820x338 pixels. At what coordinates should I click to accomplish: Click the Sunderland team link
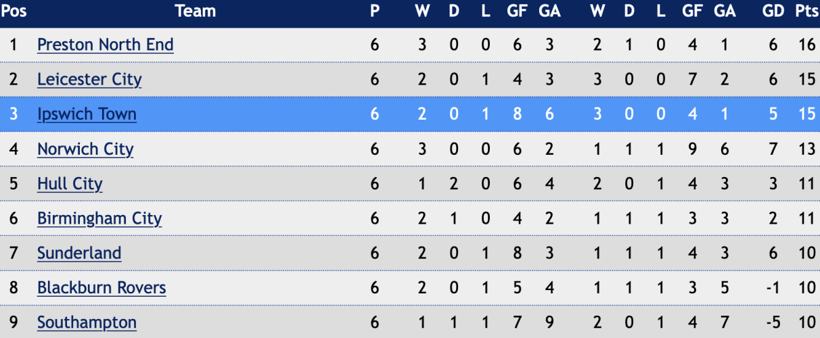(79, 254)
